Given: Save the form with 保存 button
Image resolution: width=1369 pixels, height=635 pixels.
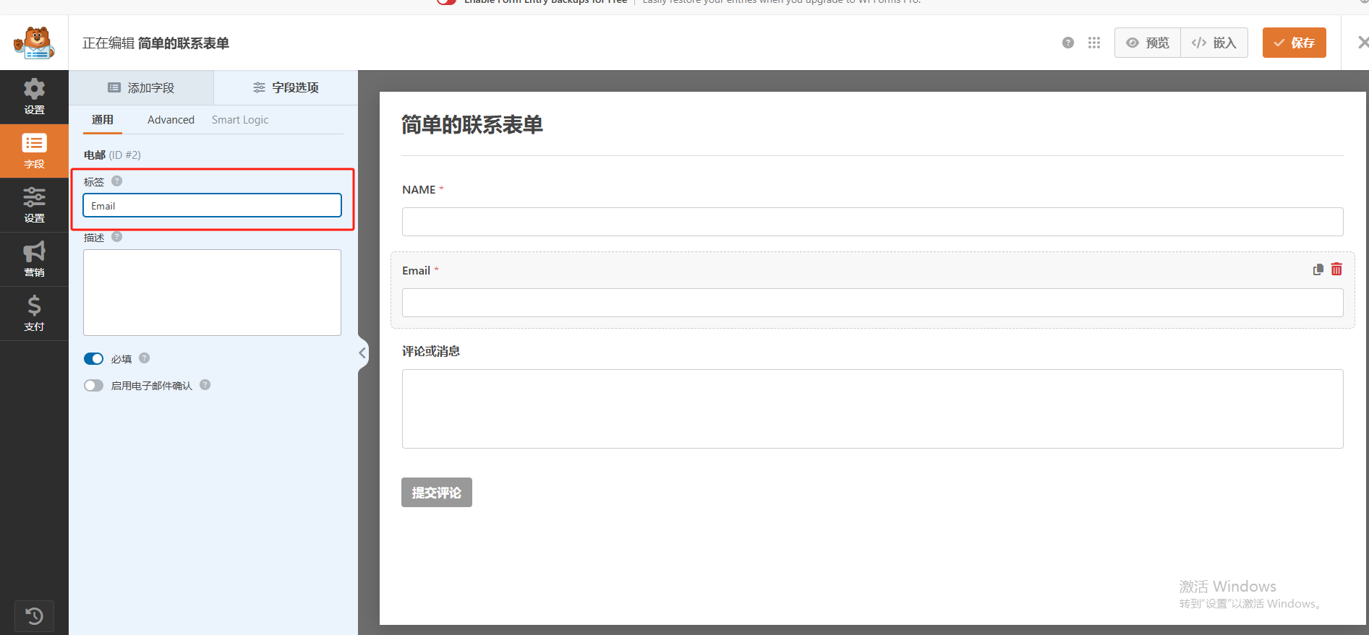Looking at the screenshot, I should point(1295,43).
